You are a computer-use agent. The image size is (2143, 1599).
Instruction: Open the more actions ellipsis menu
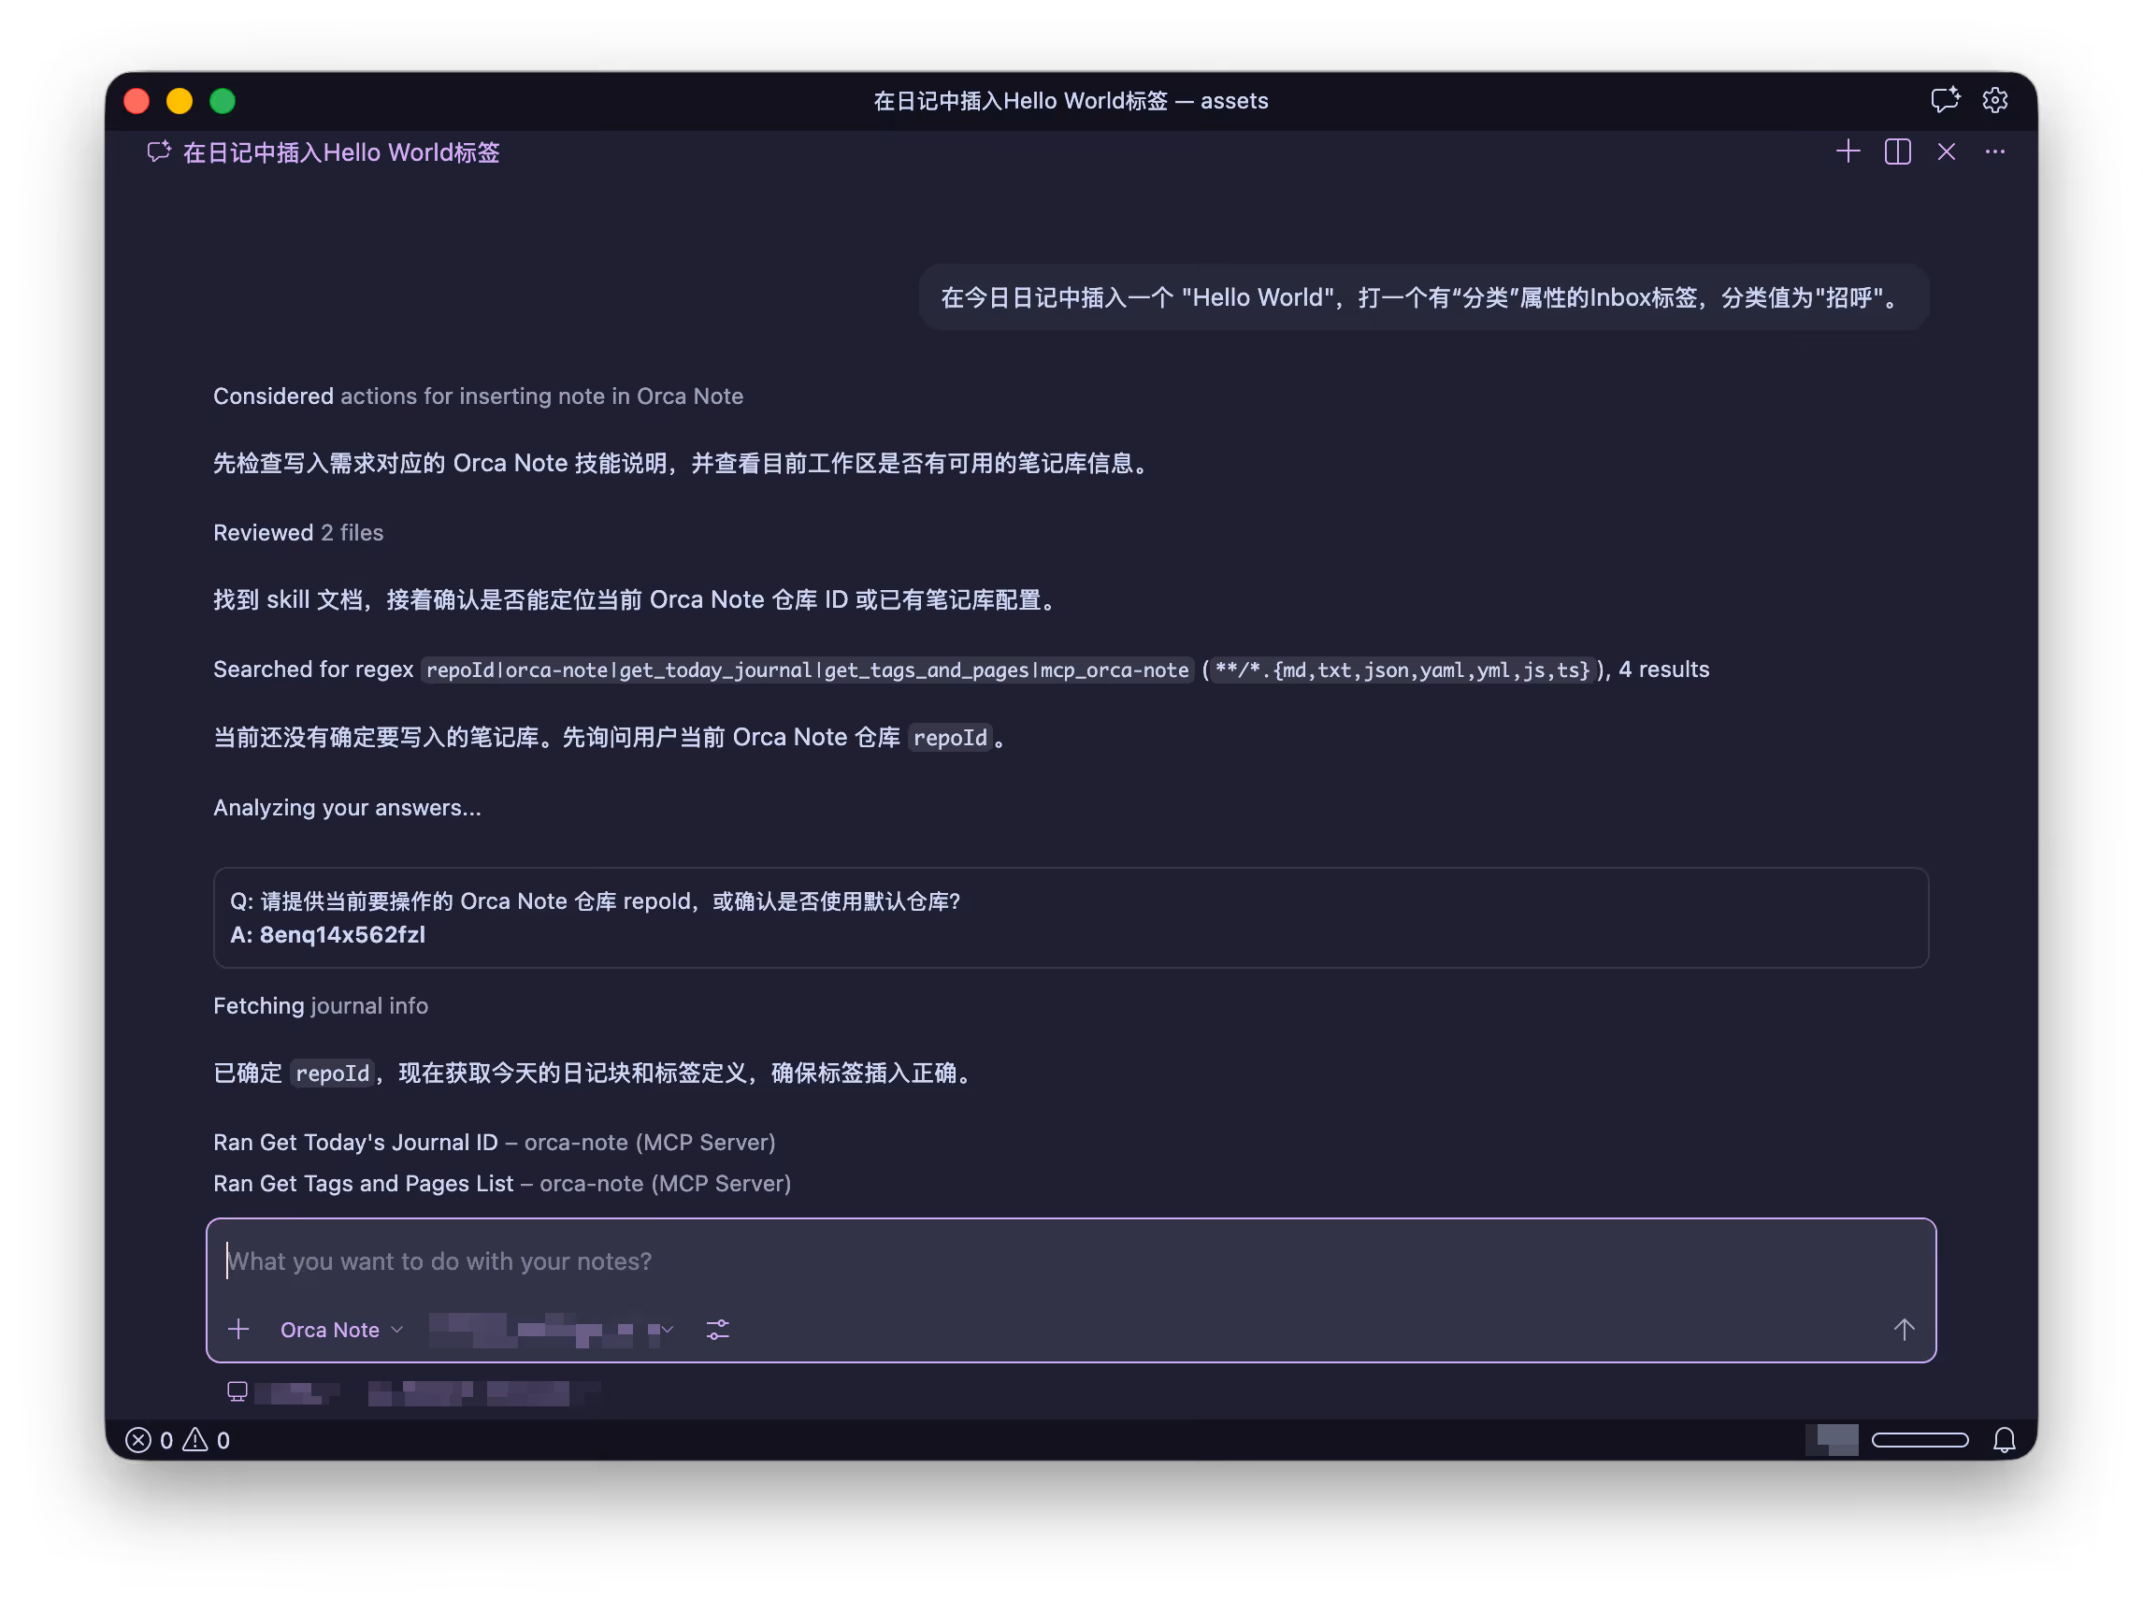[x=1995, y=152]
